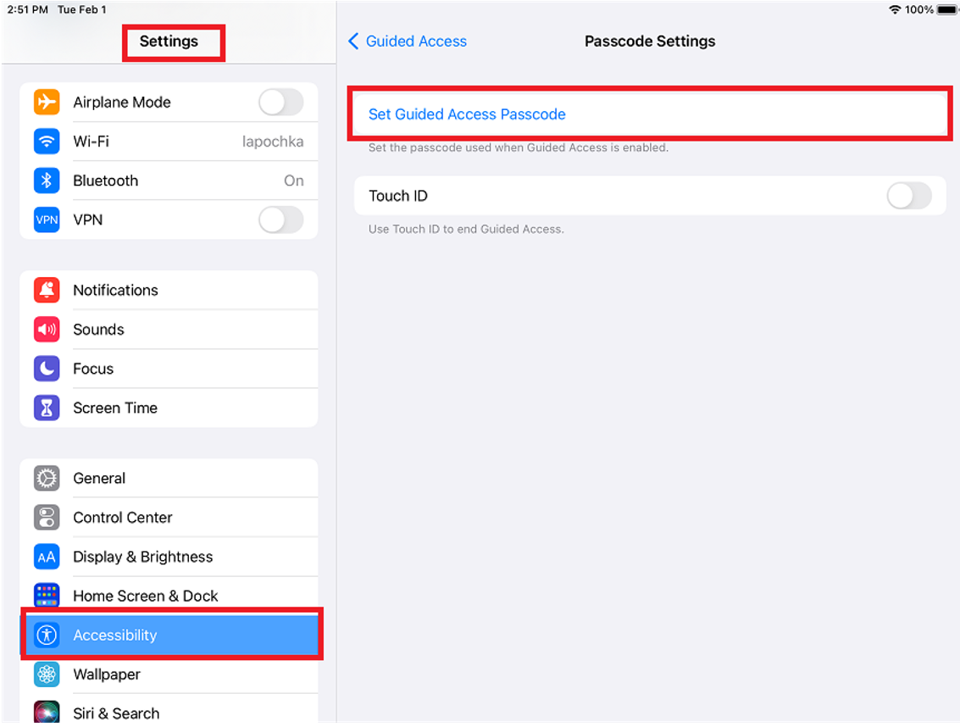960x727 pixels.
Task: Open Home Screen & Dock settings
Action: pos(169,596)
